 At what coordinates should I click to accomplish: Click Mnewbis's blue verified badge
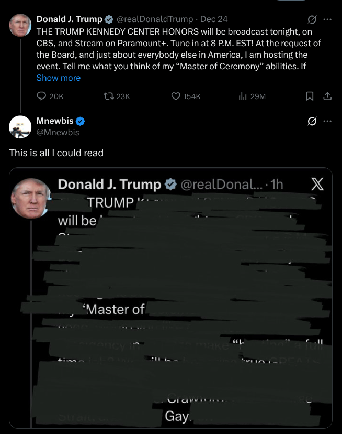(81, 121)
